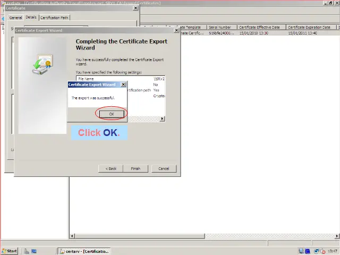Click OK in the export successful dialog
This screenshot has height=255, width=340.
click(x=112, y=114)
